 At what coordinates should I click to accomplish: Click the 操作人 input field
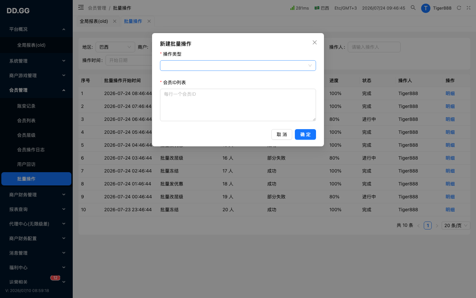[x=374, y=47]
